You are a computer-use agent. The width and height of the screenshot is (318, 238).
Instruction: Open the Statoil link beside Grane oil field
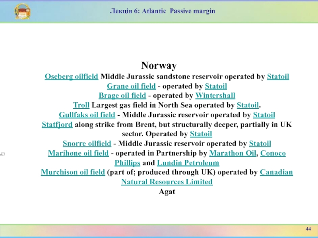point(216,86)
